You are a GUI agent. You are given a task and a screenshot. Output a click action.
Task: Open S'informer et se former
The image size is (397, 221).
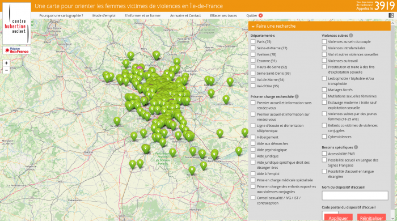(x=142, y=15)
